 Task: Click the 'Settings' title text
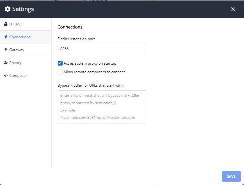[23, 9]
